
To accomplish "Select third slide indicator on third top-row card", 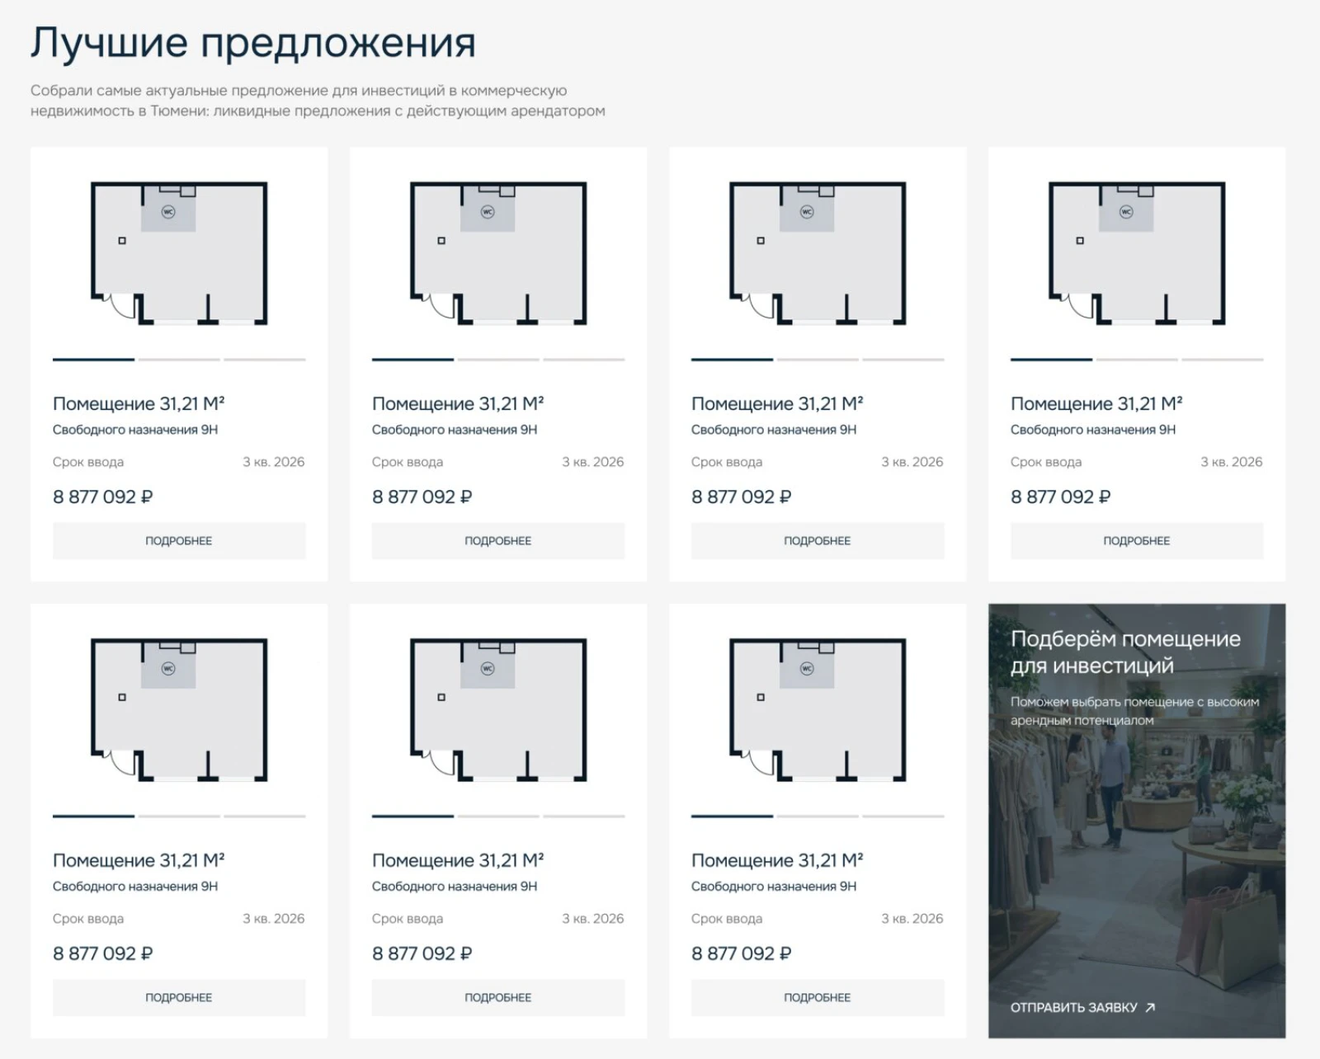I will click(903, 360).
